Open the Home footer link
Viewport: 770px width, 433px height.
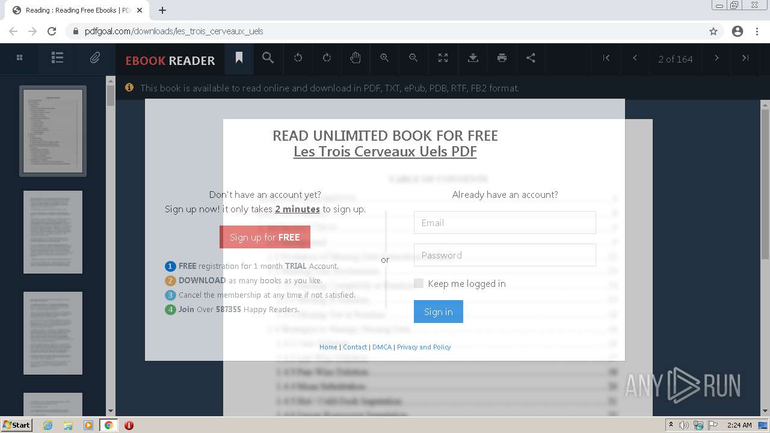(328, 347)
